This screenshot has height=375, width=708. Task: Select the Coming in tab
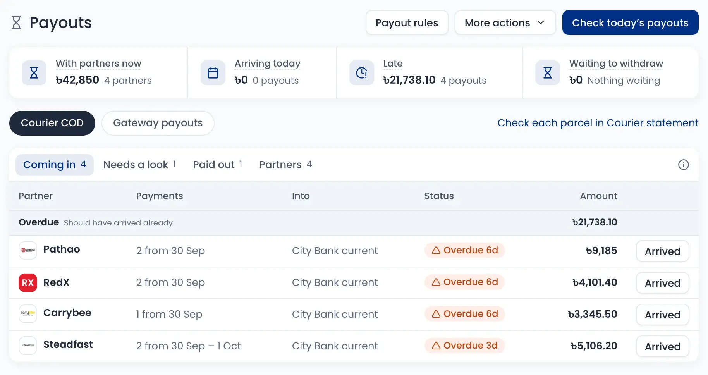[55, 165]
